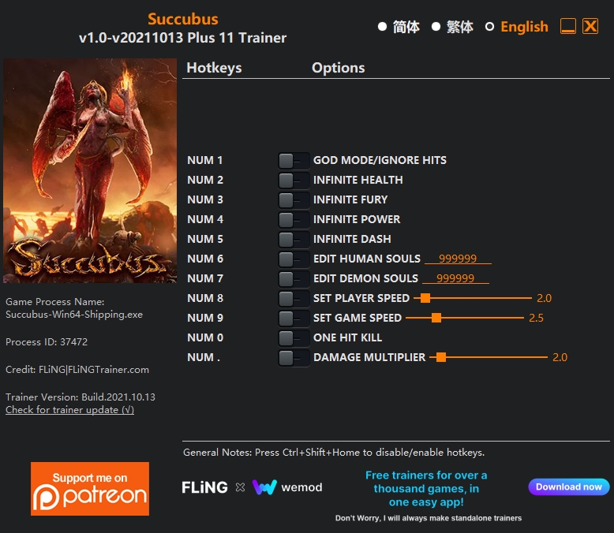The width and height of the screenshot is (614, 533).
Task: Toggle Damage Multiplier switch
Action: click(x=294, y=357)
